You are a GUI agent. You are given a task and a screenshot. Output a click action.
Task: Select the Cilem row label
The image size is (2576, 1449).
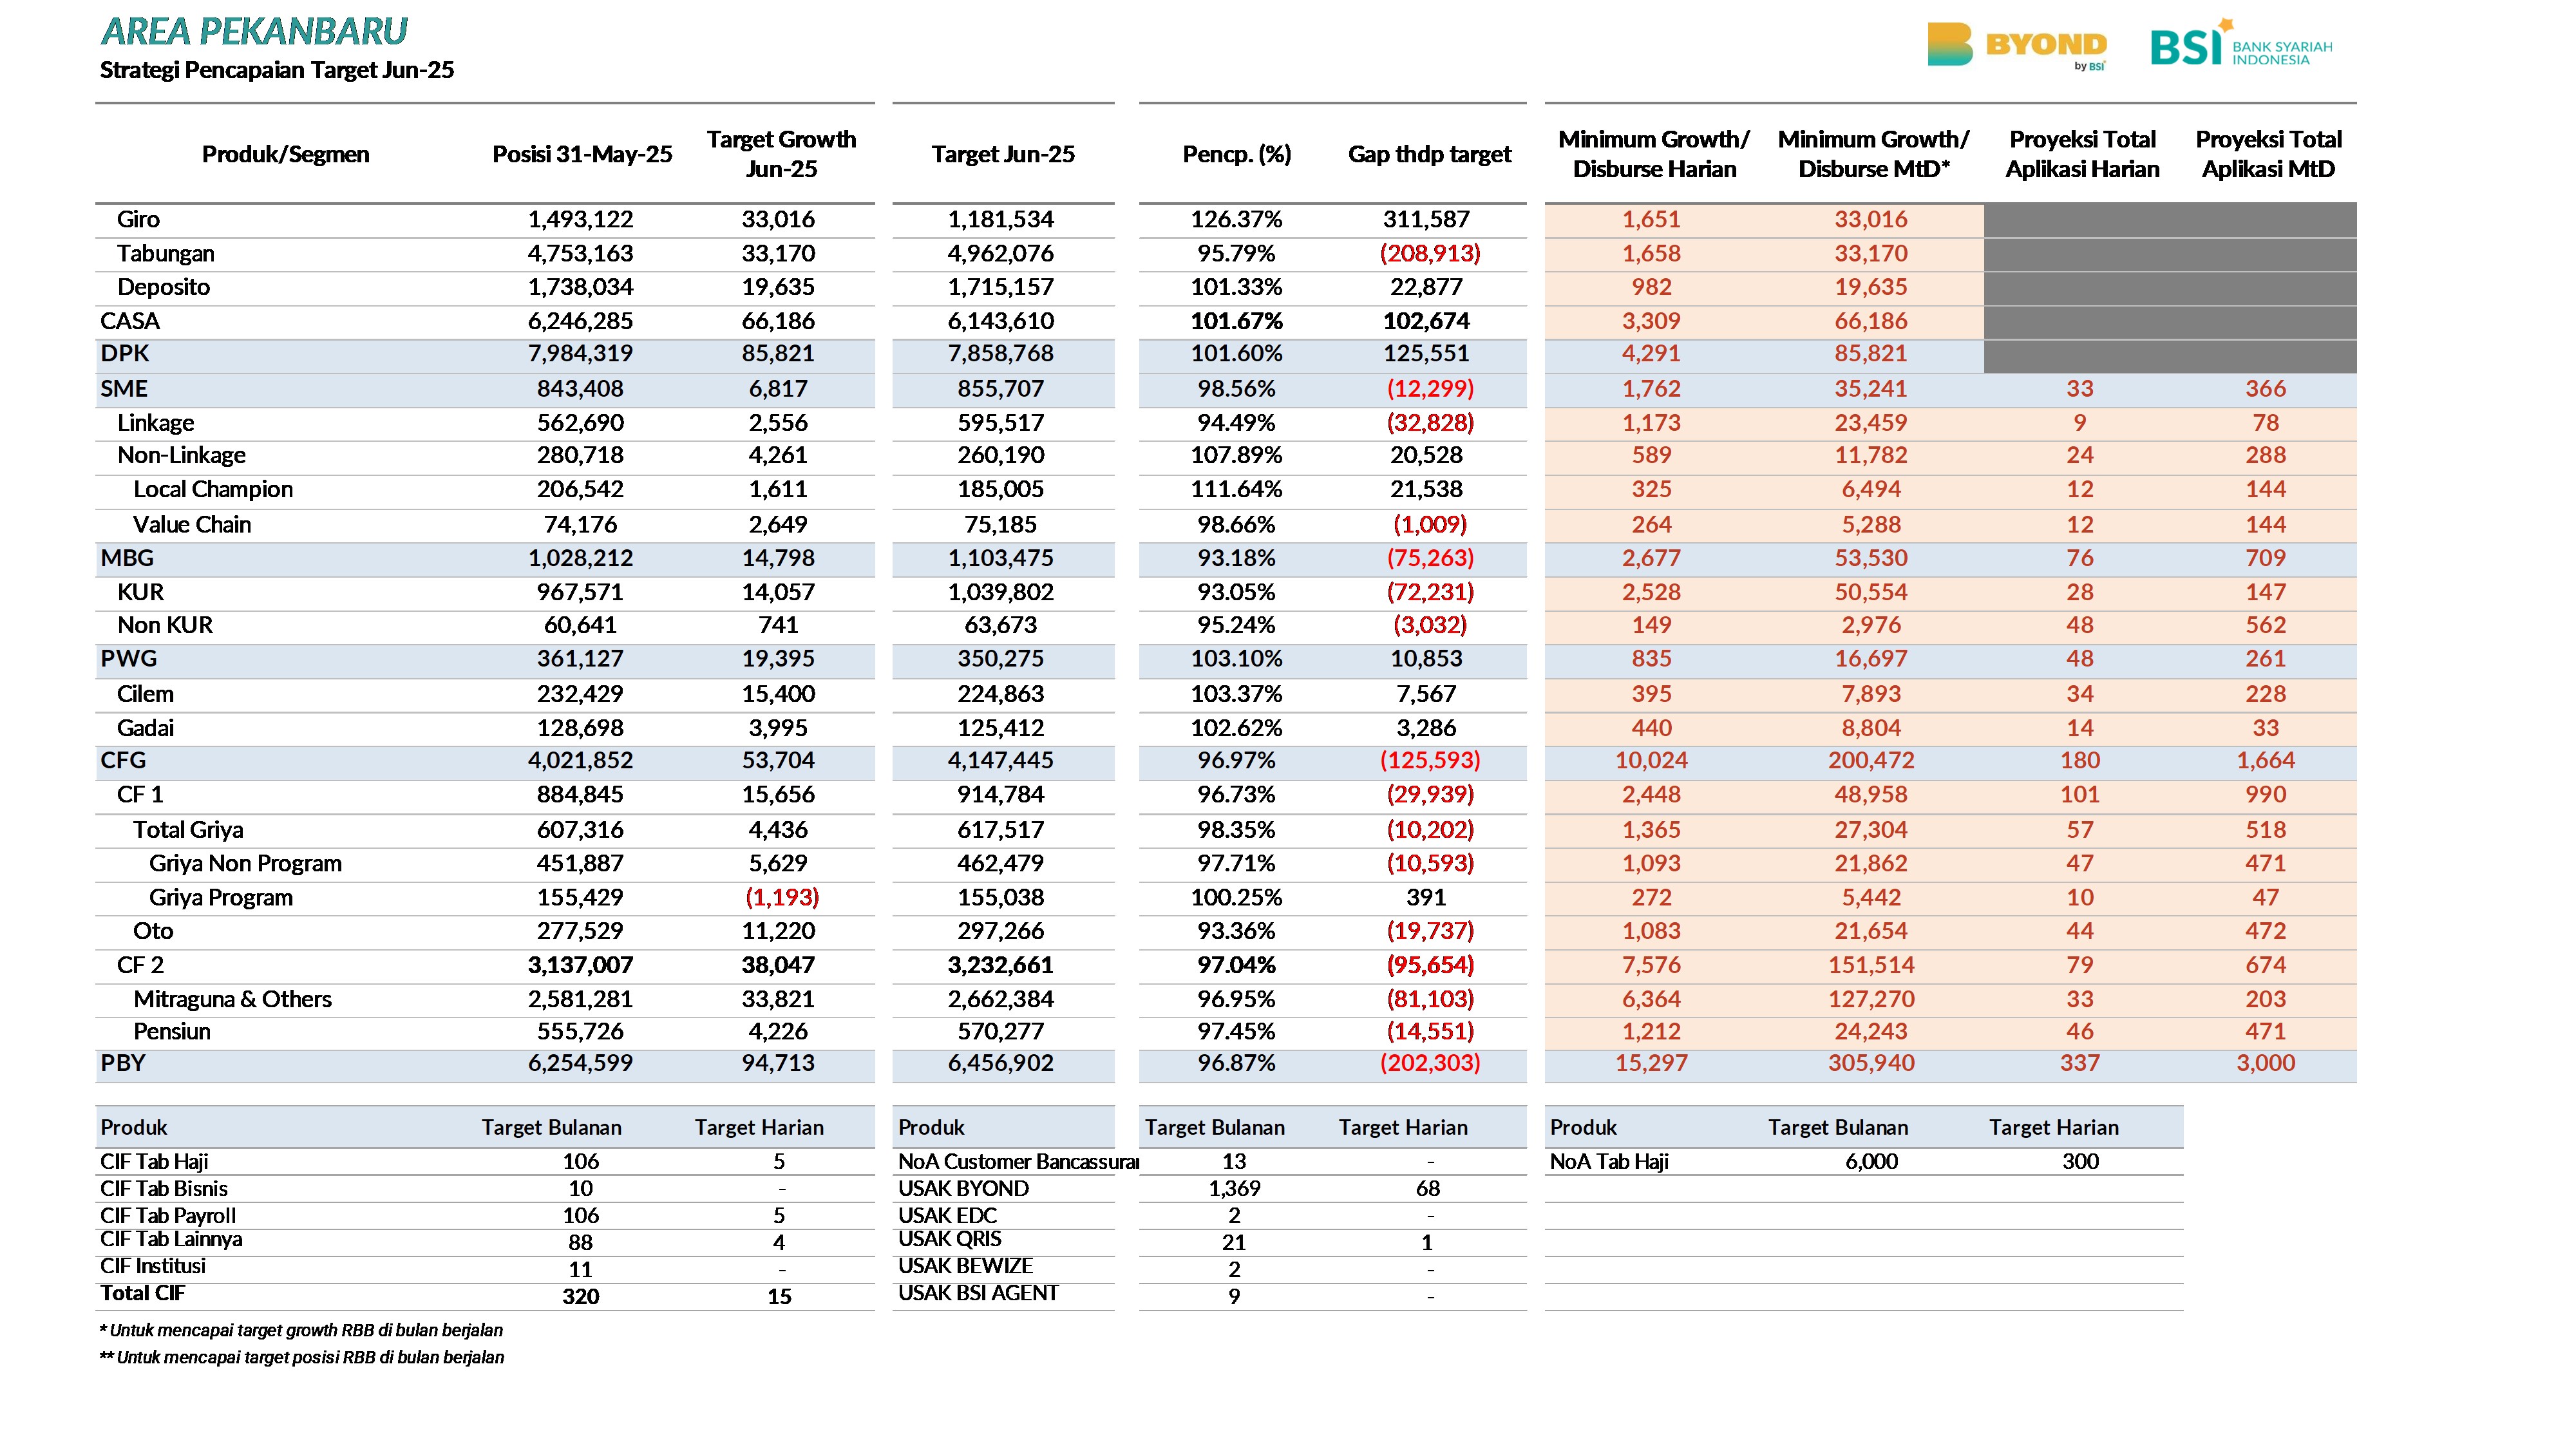[x=145, y=694]
